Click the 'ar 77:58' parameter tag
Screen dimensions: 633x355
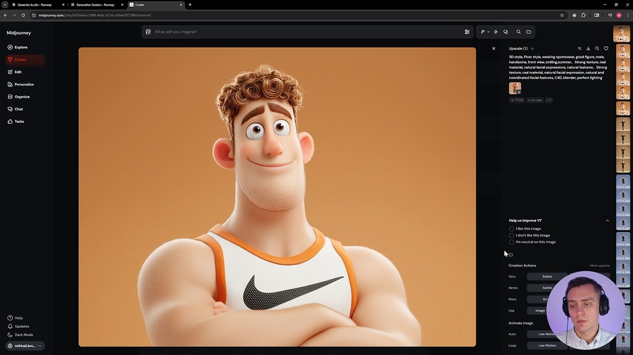click(517, 100)
